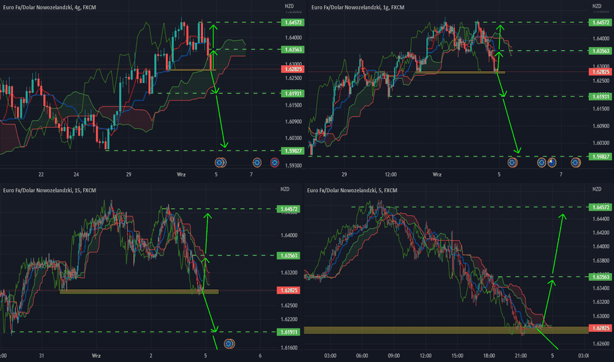Click the red 1.62825 label in 15-minute chart
The image size is (614, 362).
tap(288, 290)
